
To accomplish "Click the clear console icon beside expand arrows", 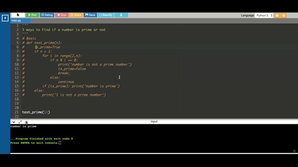I will (26, 122).
